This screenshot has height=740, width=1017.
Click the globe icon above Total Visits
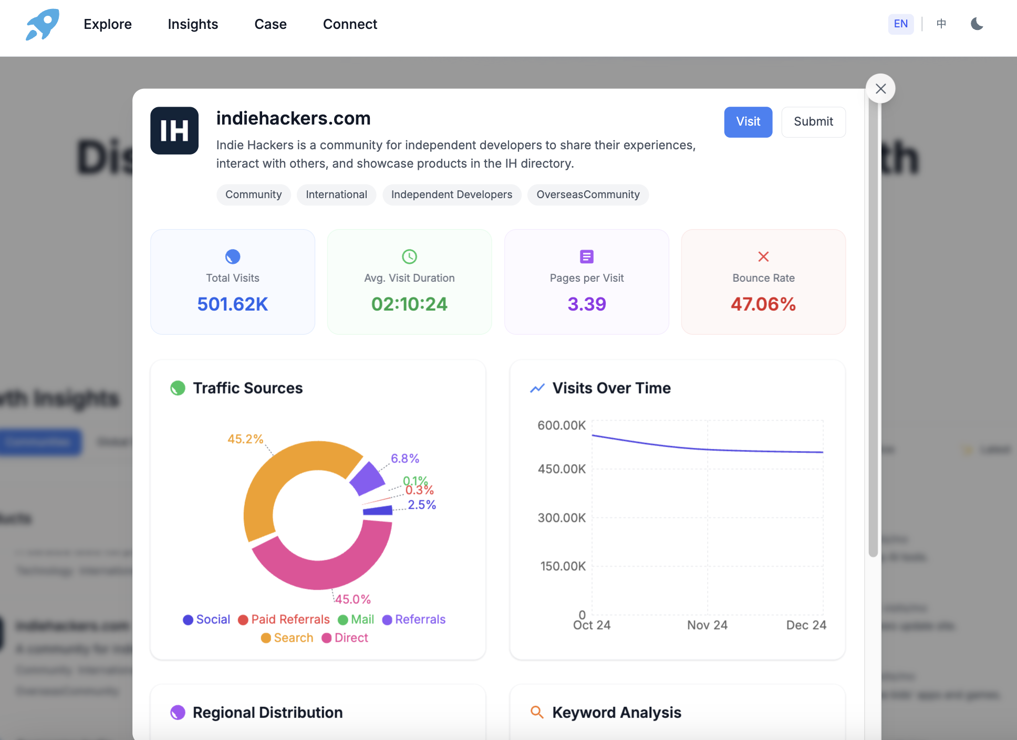pos(232,257)
